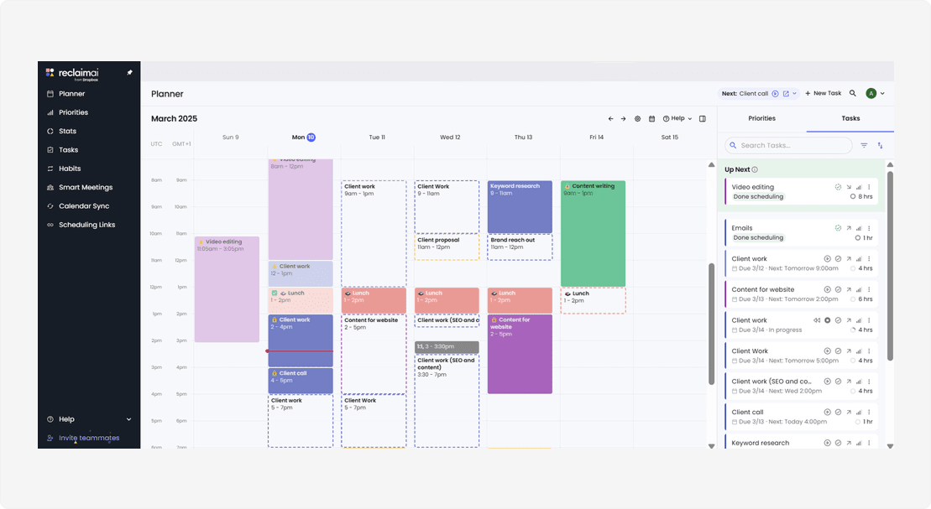This screenshot has height=509, width=931.
Task: Open Friday Content writing event
Action: pos(594,234)
